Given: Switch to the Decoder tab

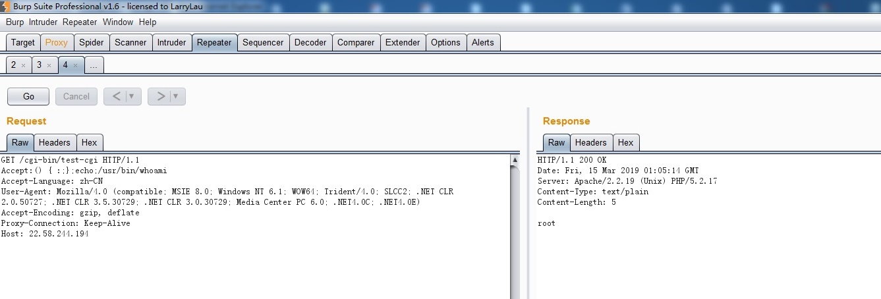Looking at the screenshot, I should tap(310, 42).
